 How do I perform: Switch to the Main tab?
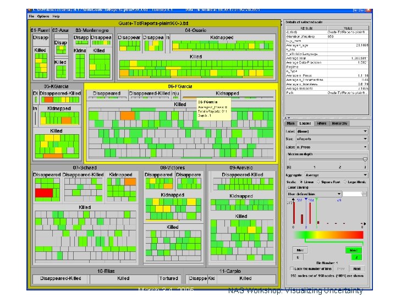(290, 124)
